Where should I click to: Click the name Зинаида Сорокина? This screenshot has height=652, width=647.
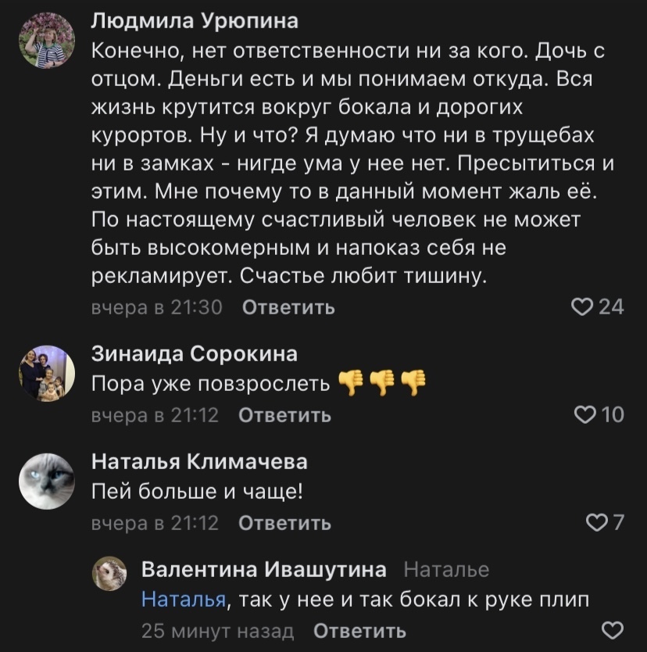pyautogui.click(x=195, y=353)
